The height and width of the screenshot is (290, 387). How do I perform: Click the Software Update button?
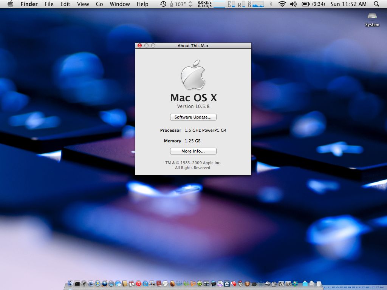click(193, 117)
